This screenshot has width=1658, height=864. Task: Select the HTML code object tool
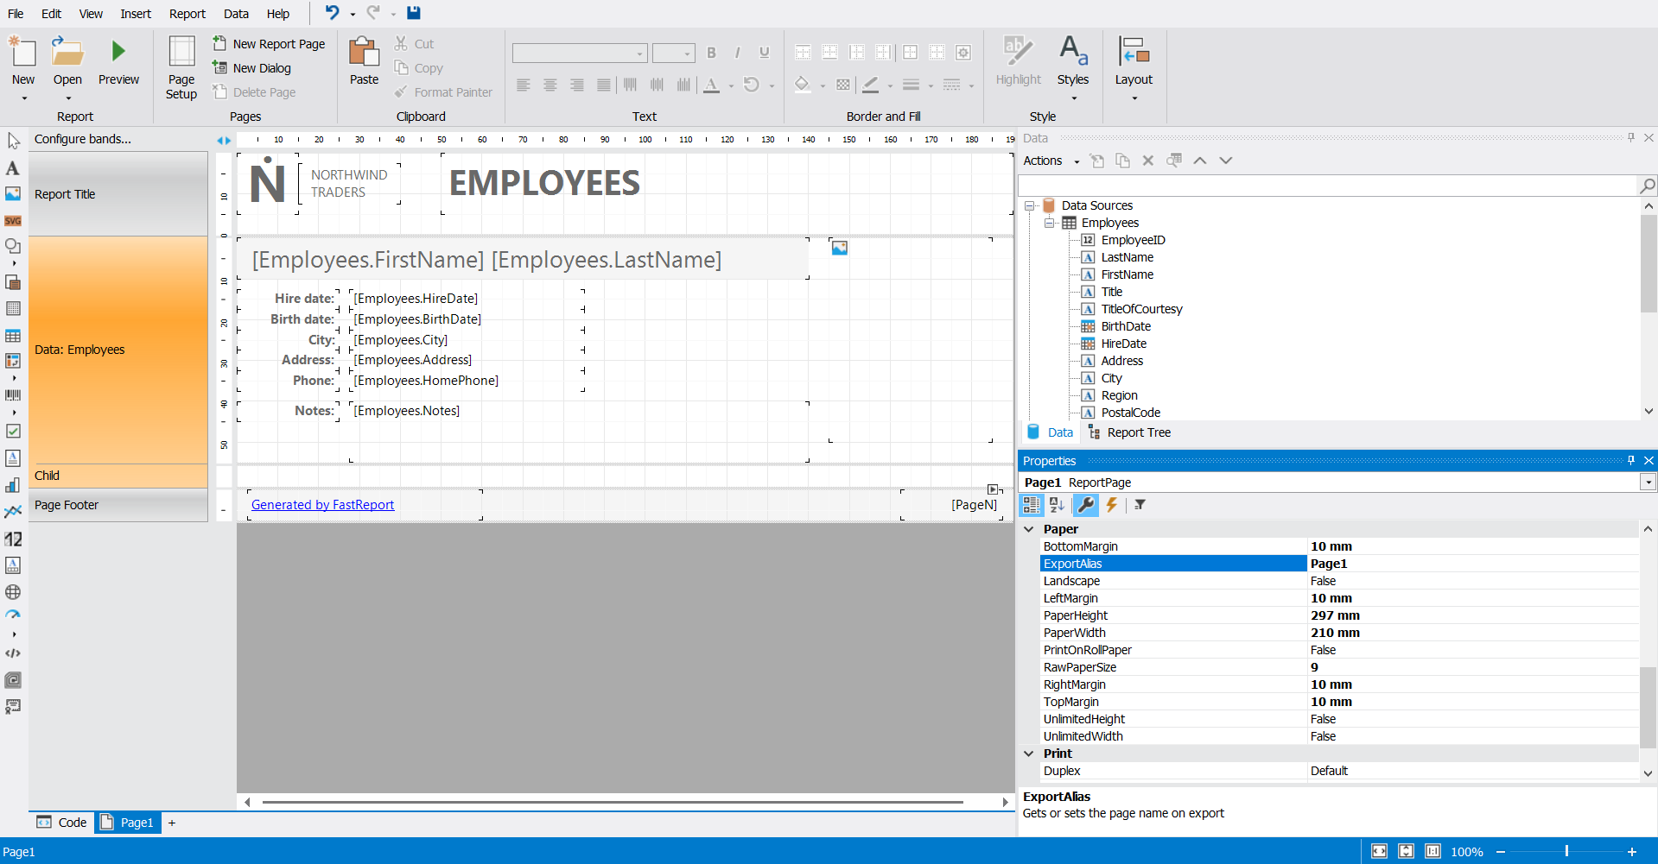13,653
